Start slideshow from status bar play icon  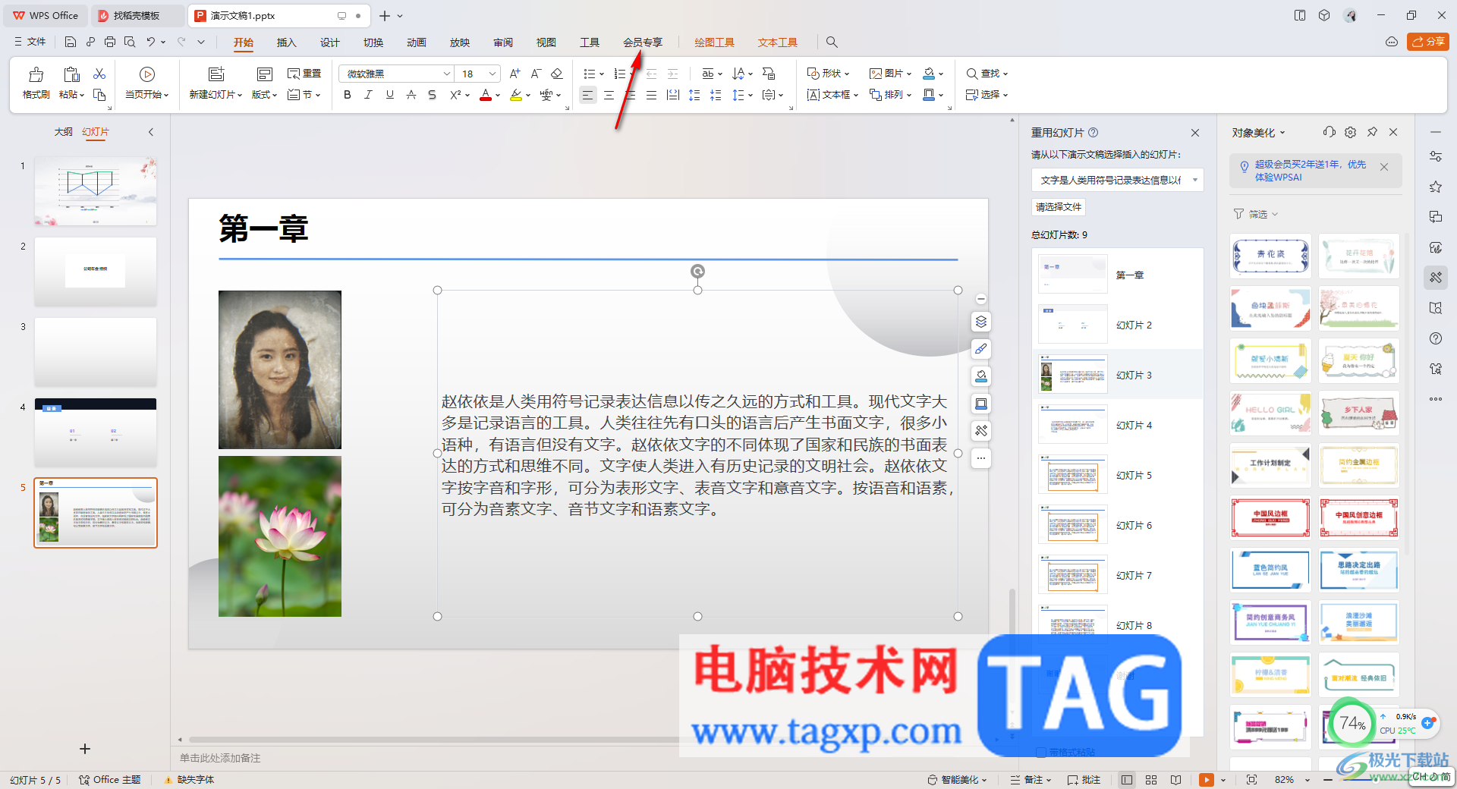[x=1206, y=779]
